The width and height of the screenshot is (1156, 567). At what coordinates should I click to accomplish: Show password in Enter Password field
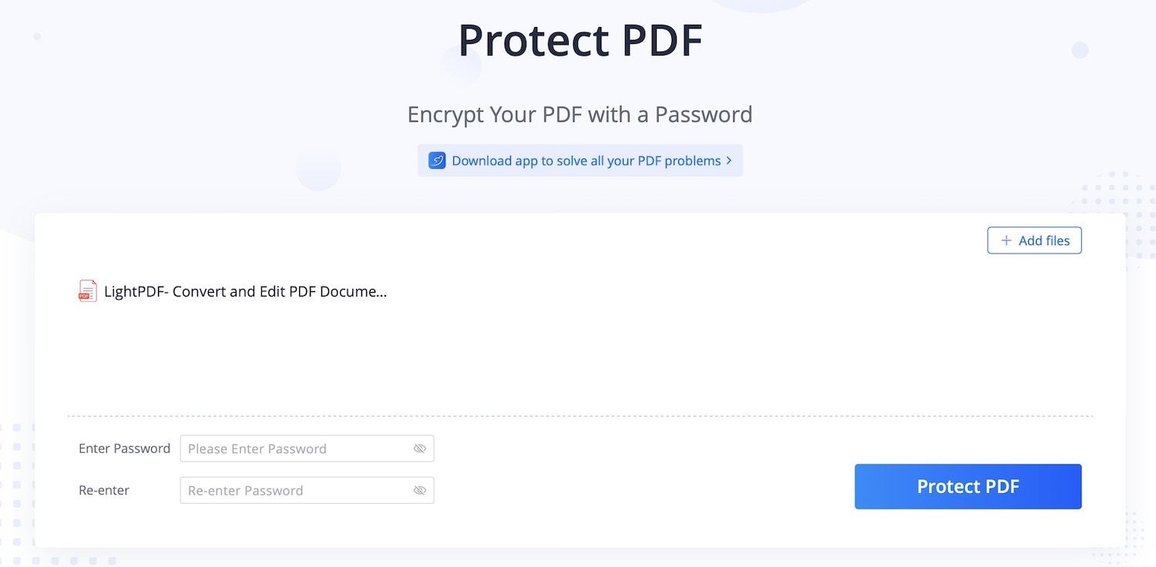click(419, 448)
